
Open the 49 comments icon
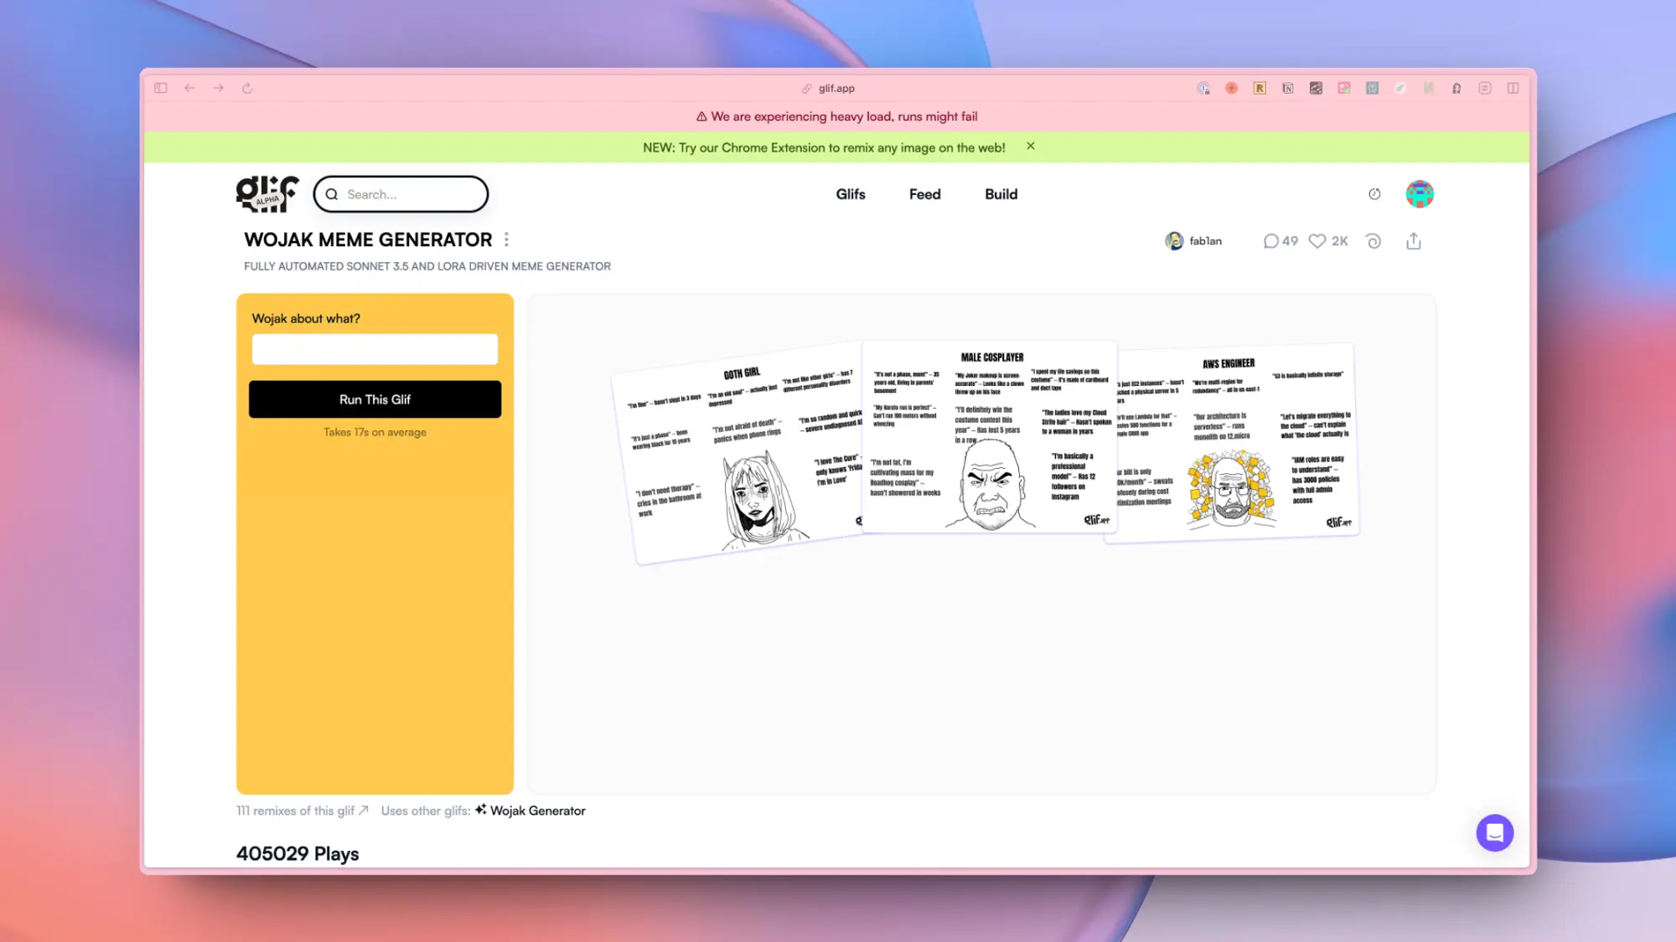[1280, 241]
